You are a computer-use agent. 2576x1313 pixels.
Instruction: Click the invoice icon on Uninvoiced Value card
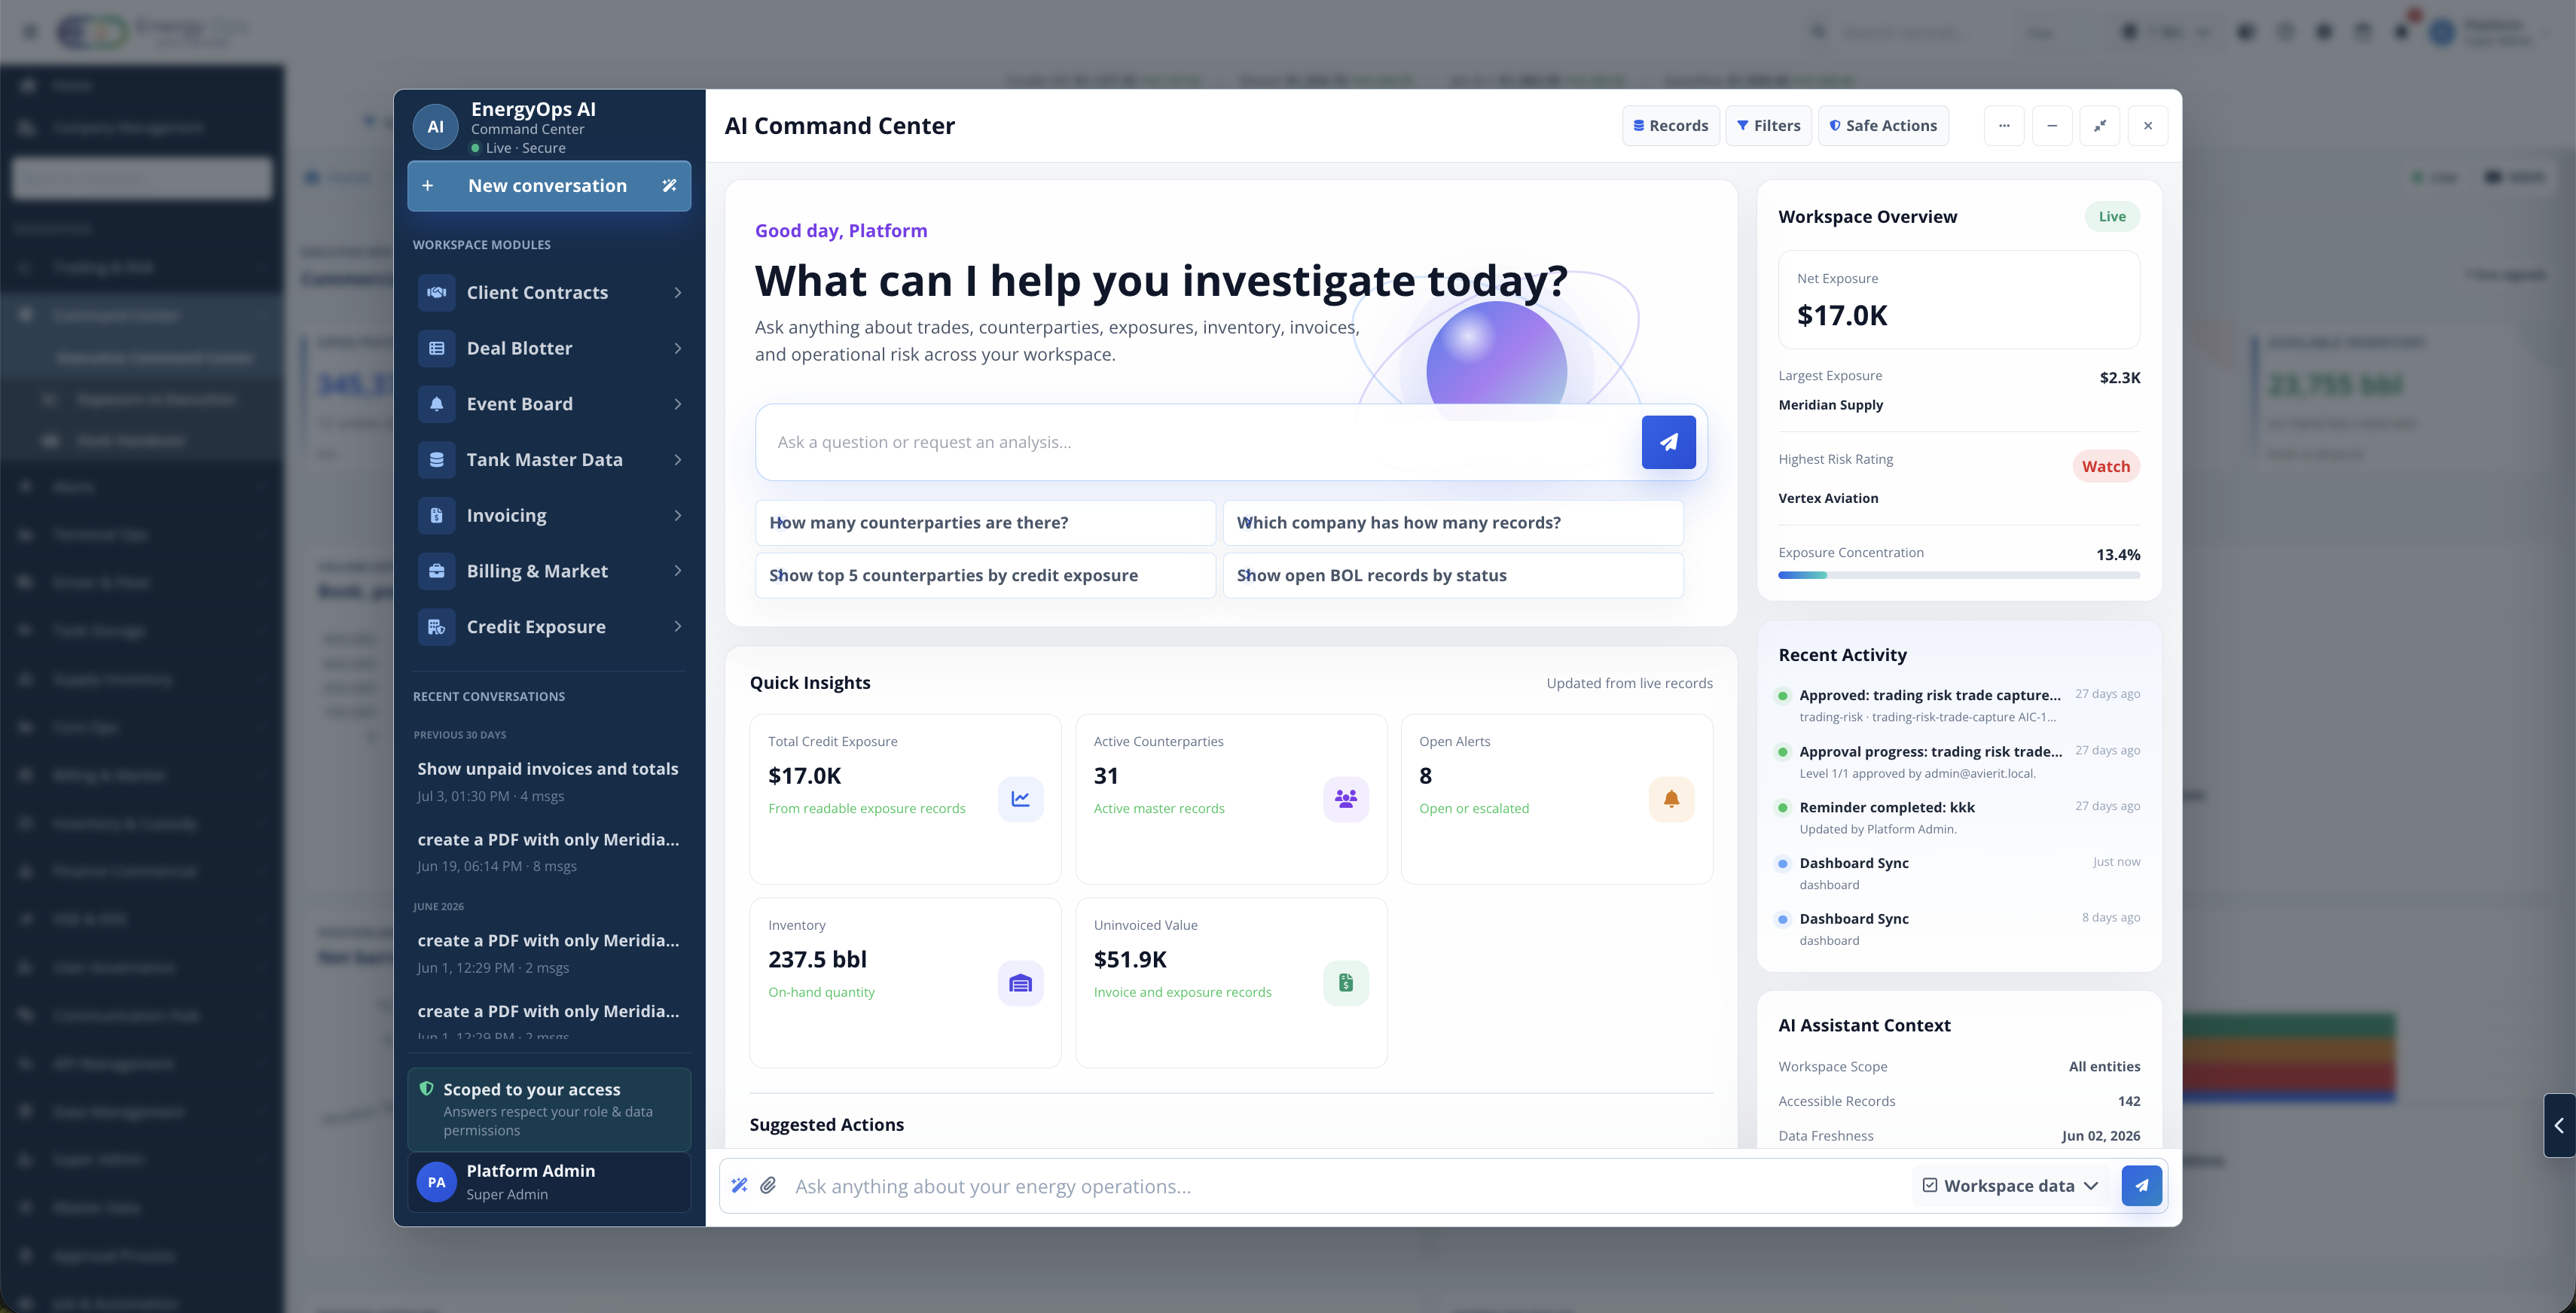[x=1346, y=983]
